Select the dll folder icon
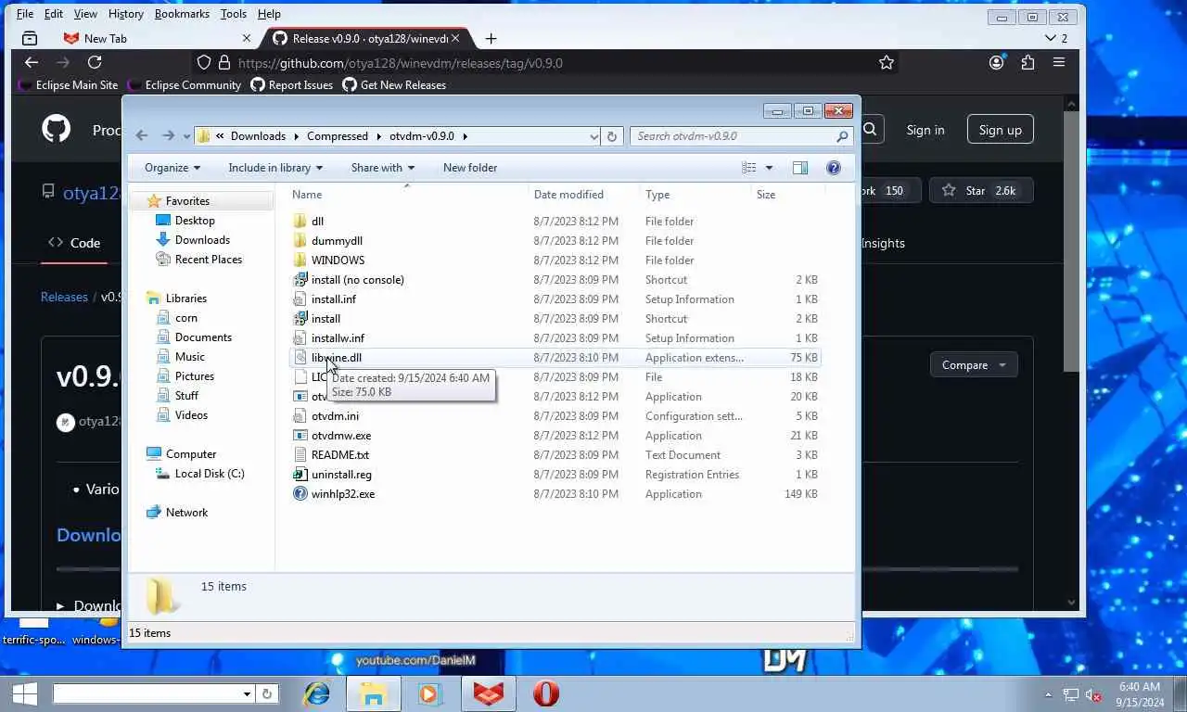Viewport: 1187px width, 712px height. (300, 222)
